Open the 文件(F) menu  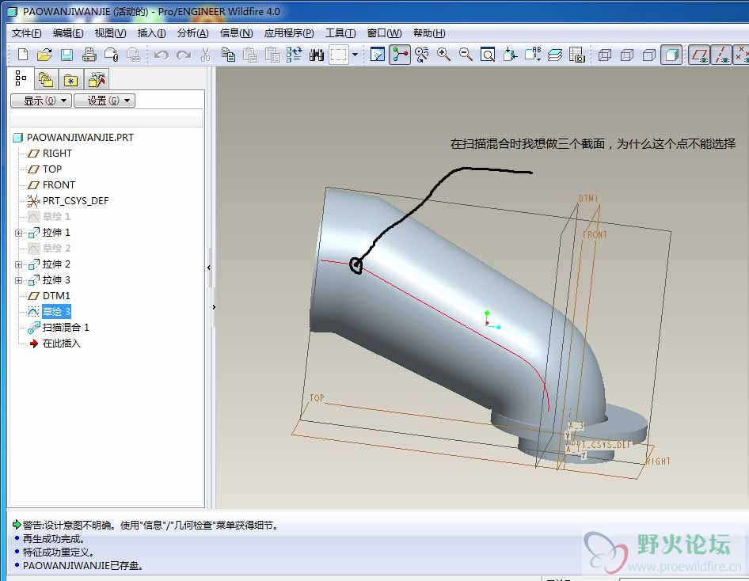coord(27,33)
